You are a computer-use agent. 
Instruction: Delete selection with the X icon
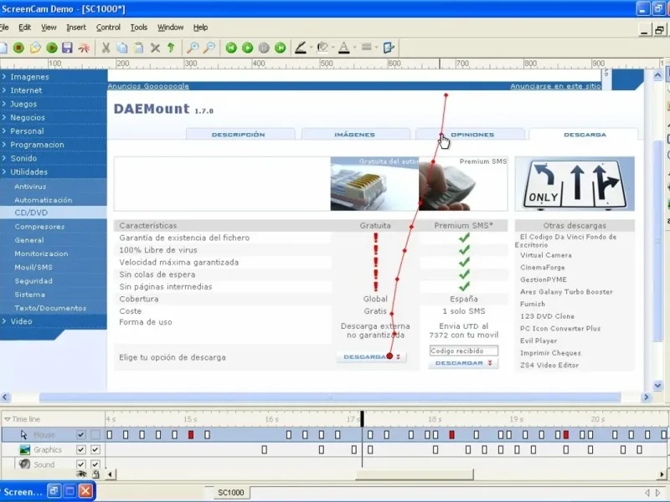pyautogui.click(x=155, y=48)
